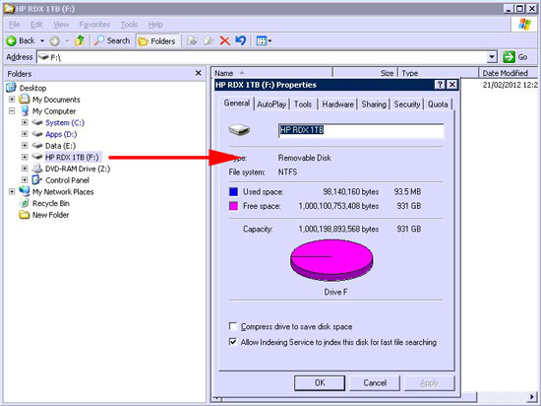This screenshot has width=541, height=406.
Task: Click the blue Undo arrow icon
Action: pyautogui.click(x=241, y=40)
